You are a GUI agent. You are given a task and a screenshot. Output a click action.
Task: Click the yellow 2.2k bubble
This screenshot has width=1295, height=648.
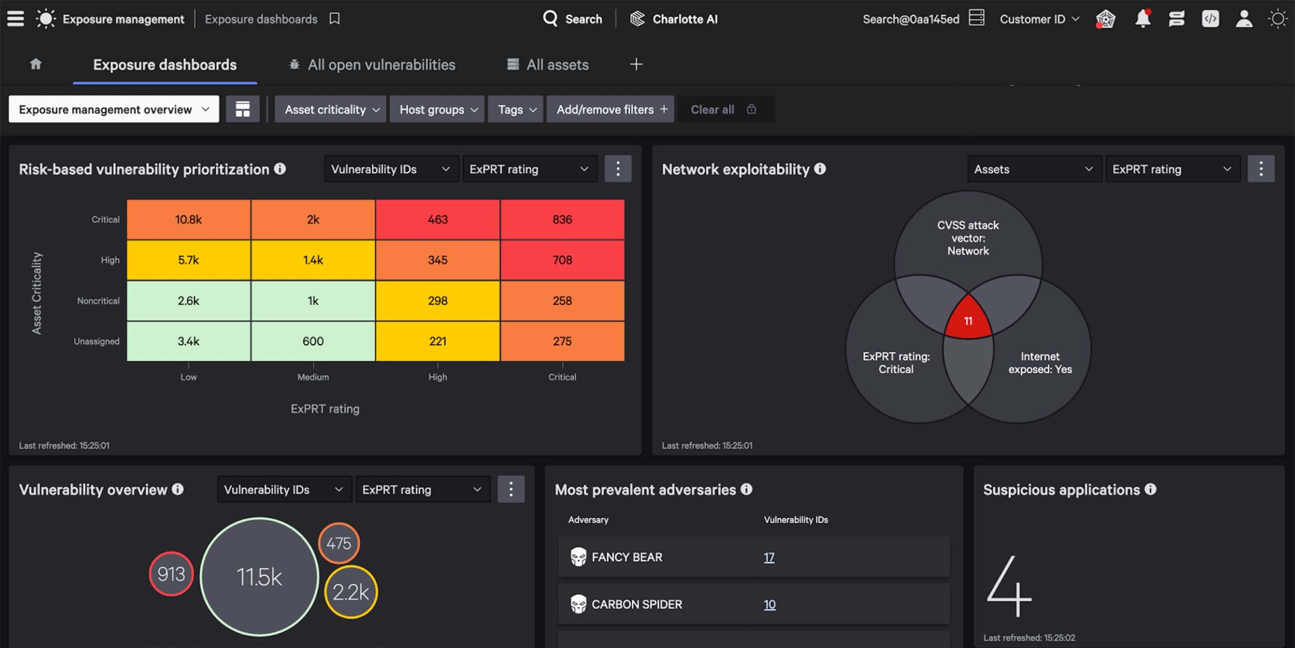pyautogui.click(x=351, y=592)
